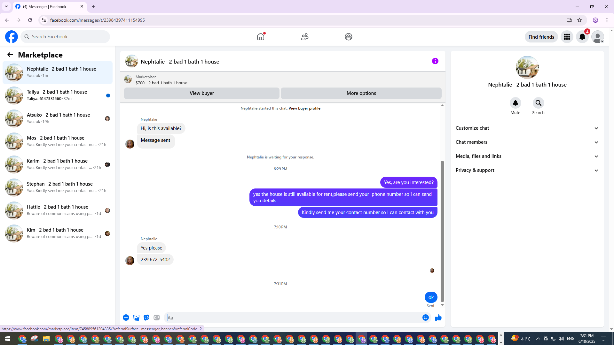Viewport: 614px width, 345px height.
Task: Open more actions plus icon in composer
Action: click(126, 318)
